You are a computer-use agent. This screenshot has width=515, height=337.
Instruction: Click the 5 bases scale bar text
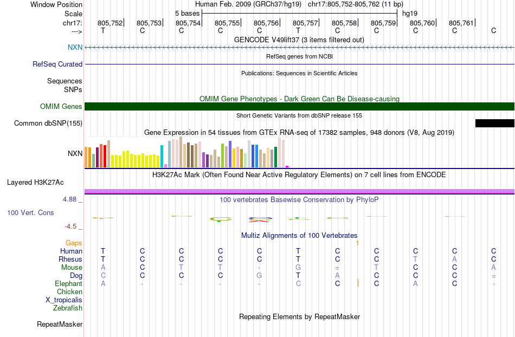pyautogui.click(x=187, y=14)
